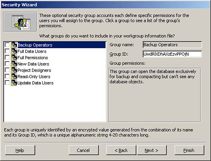Check the New Data Users checkbox

pos(7,64)
